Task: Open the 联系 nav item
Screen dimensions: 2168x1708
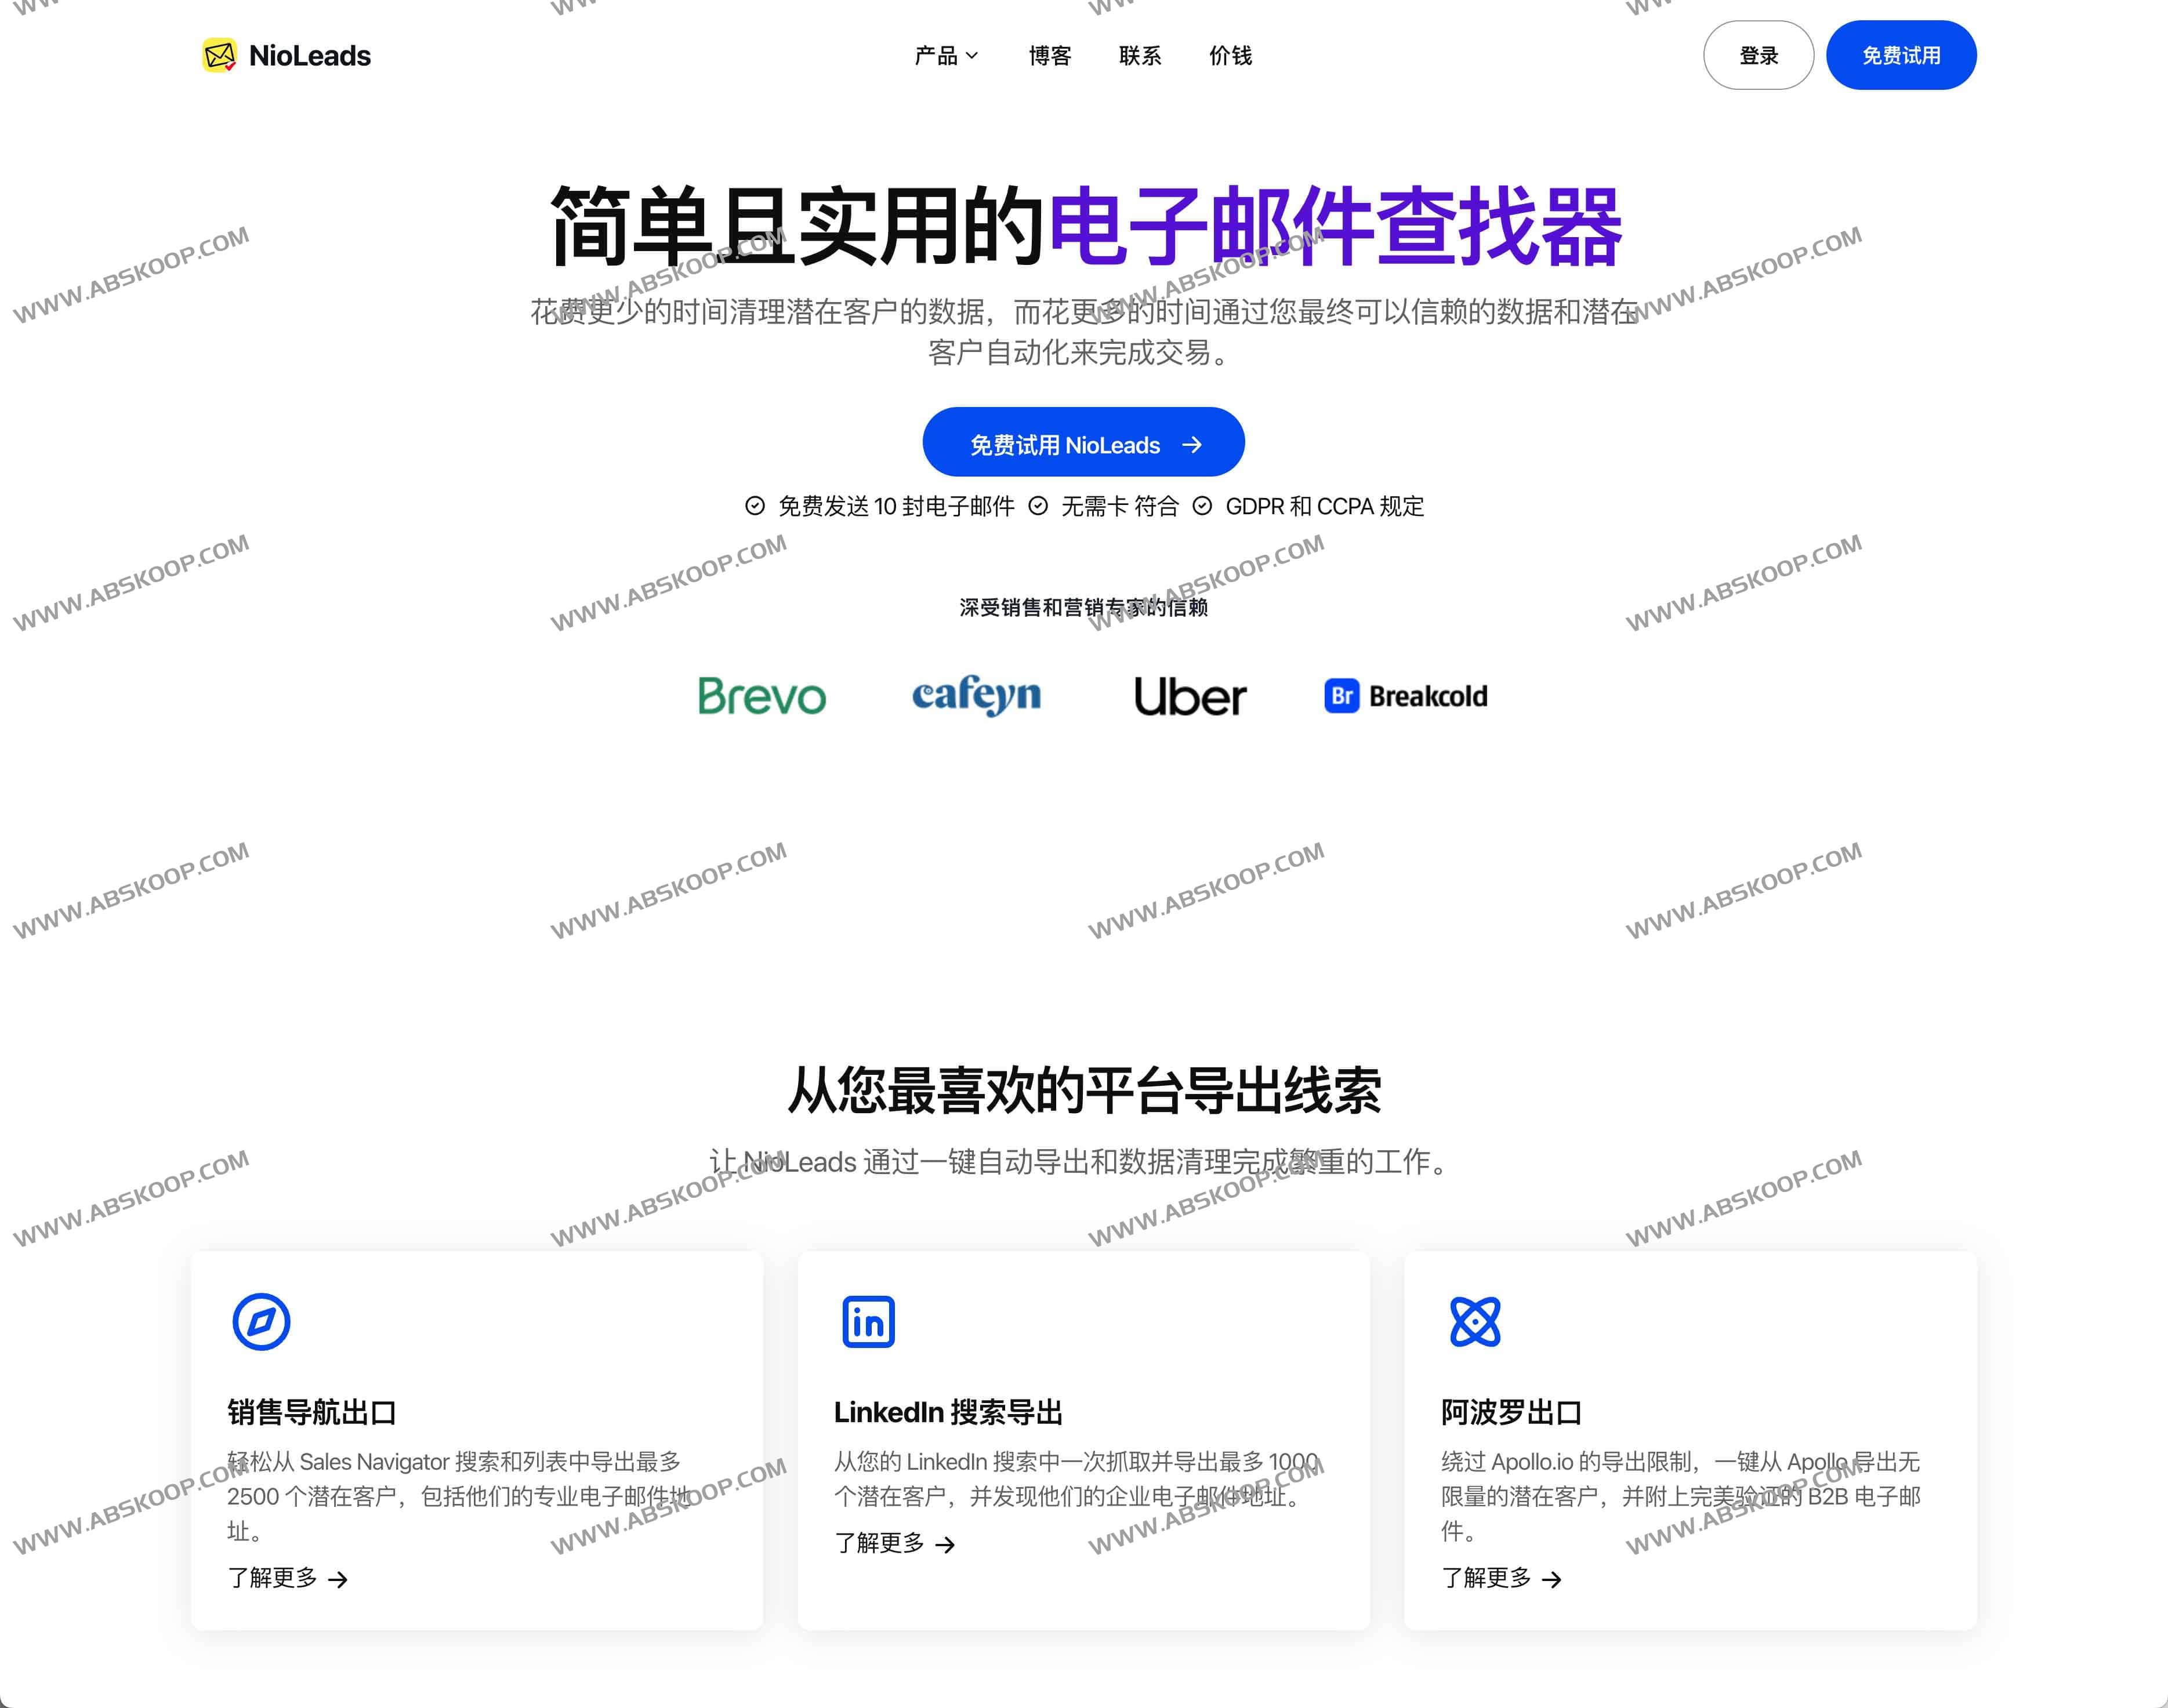Action: (x=1140, y=56)
